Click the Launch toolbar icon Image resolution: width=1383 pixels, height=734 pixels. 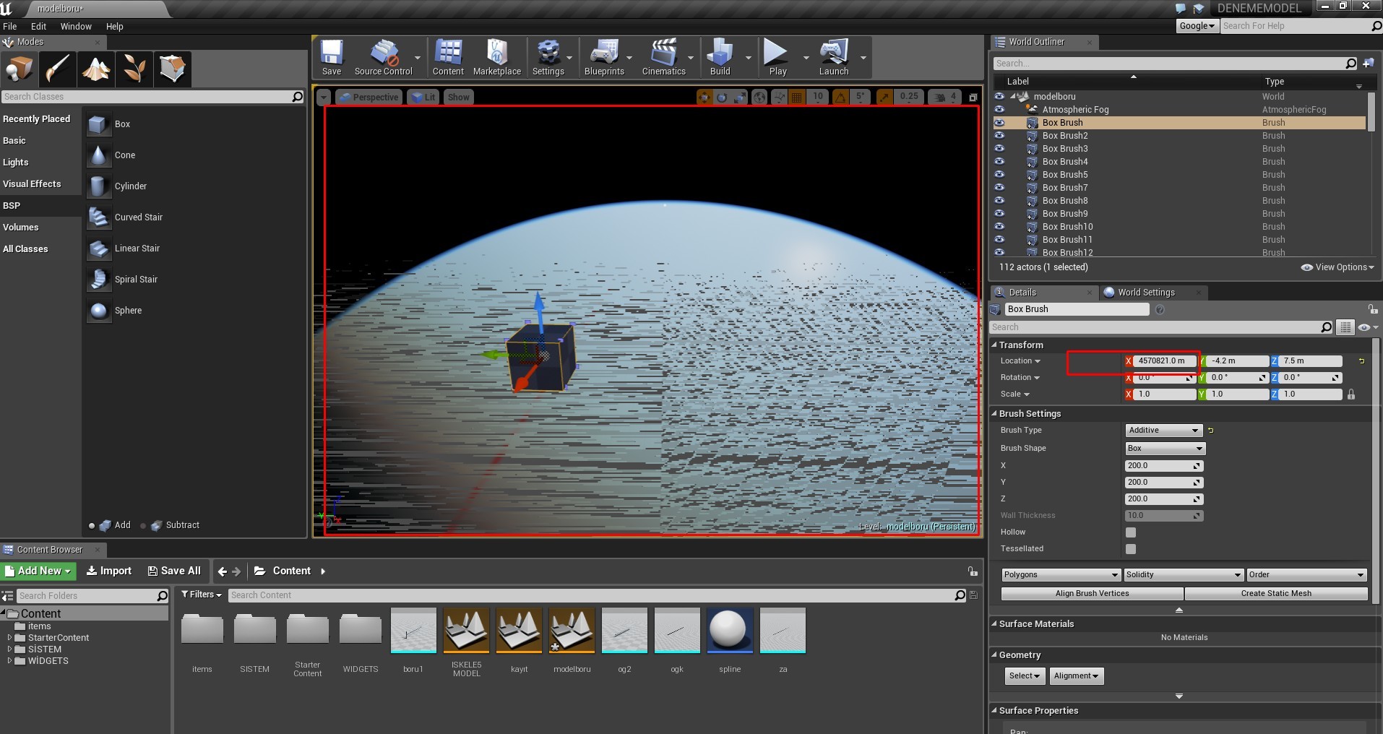pos(834,57)
